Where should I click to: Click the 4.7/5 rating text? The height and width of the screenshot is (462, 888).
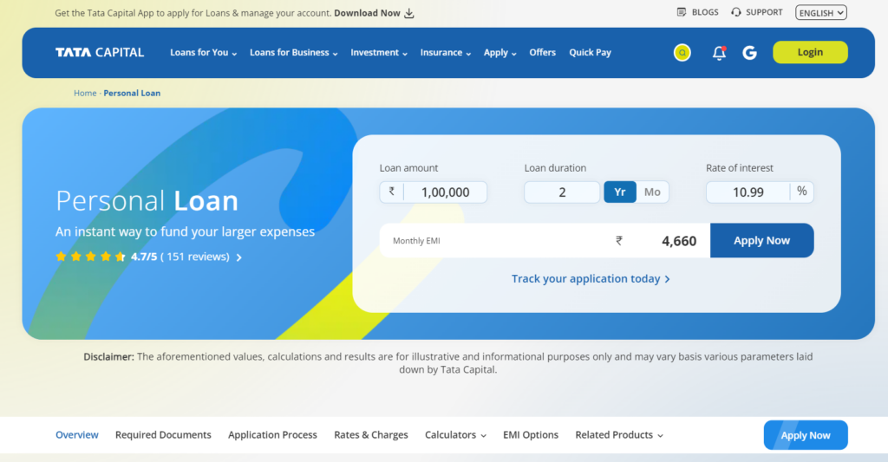(x=144, y=257)
